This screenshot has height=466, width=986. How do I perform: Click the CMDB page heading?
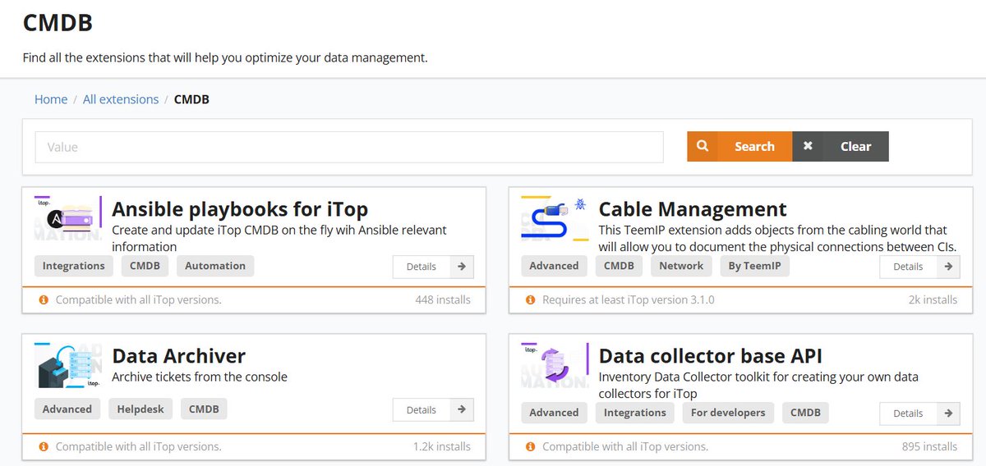point(58,23)
